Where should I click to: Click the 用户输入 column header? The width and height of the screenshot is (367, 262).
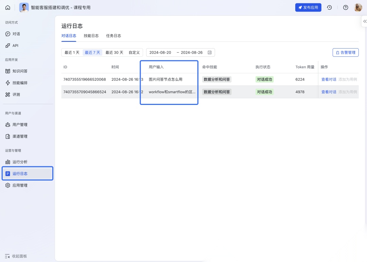tap(156, 67)
